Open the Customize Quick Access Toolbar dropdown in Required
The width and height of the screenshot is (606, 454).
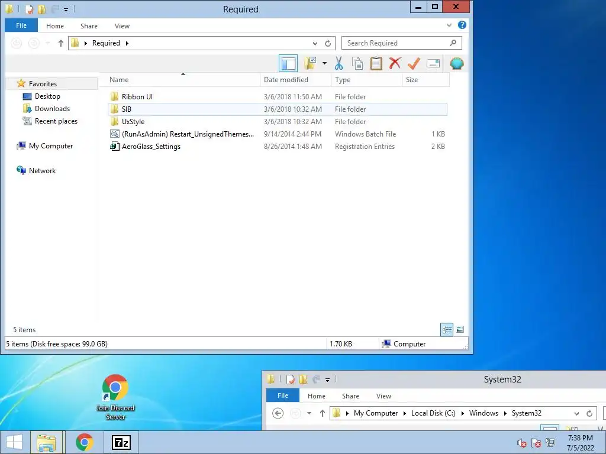pyautogui.click(x=66, y=9)
